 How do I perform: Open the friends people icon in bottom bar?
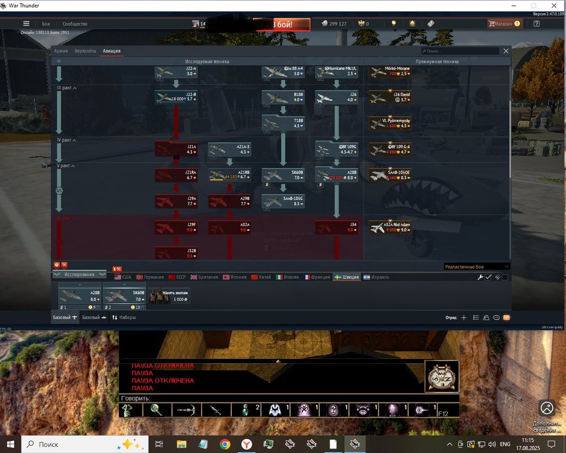pos(486,317)
